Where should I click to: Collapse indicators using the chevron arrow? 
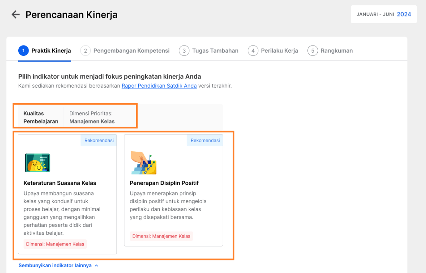[x=96, y=265]
